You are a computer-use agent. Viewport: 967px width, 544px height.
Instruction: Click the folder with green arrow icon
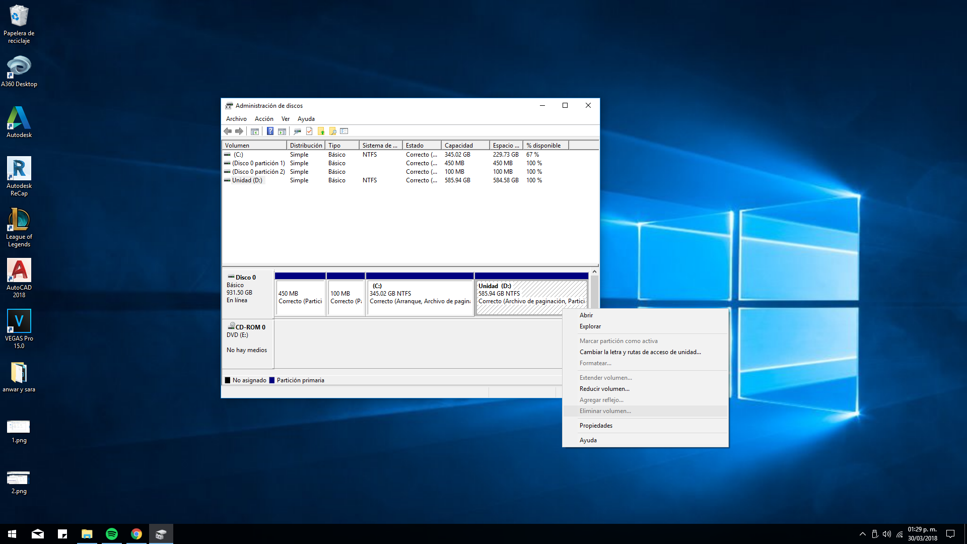[321, 131]
